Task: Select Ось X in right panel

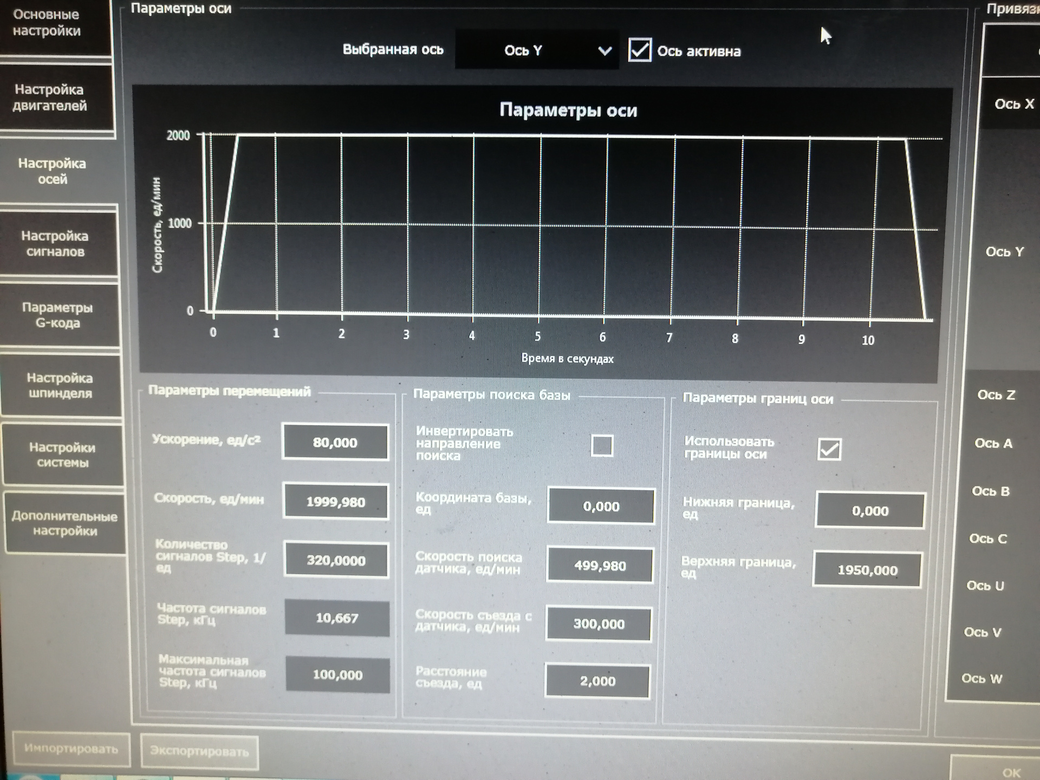Action: (1013, 104)
